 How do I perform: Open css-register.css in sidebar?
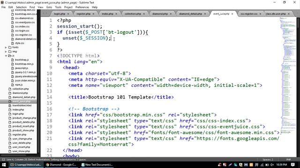coord(23,35)
